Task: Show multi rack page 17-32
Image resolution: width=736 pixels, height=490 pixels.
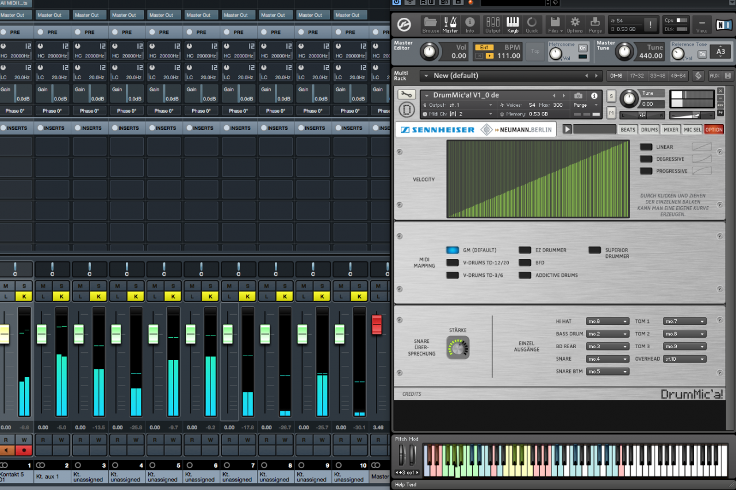Action: coord(637,75)
